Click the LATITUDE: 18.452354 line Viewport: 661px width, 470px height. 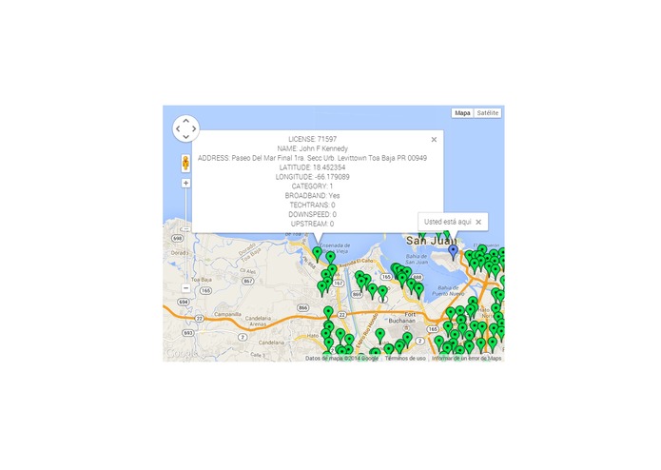312,167
